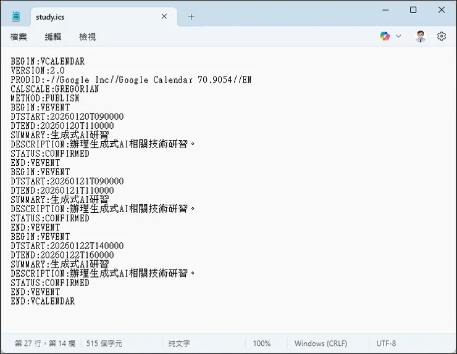Click the PRODID Google Calendar line
The image size is (457, 354).
point(131,80)
